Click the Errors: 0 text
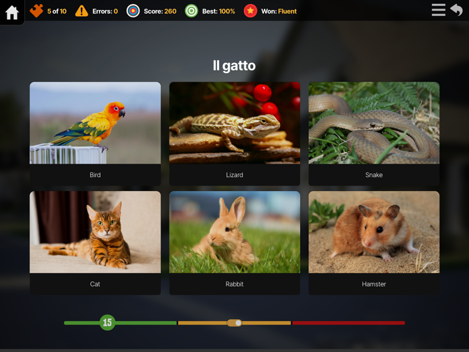469x352 pixels. point(105,11)
